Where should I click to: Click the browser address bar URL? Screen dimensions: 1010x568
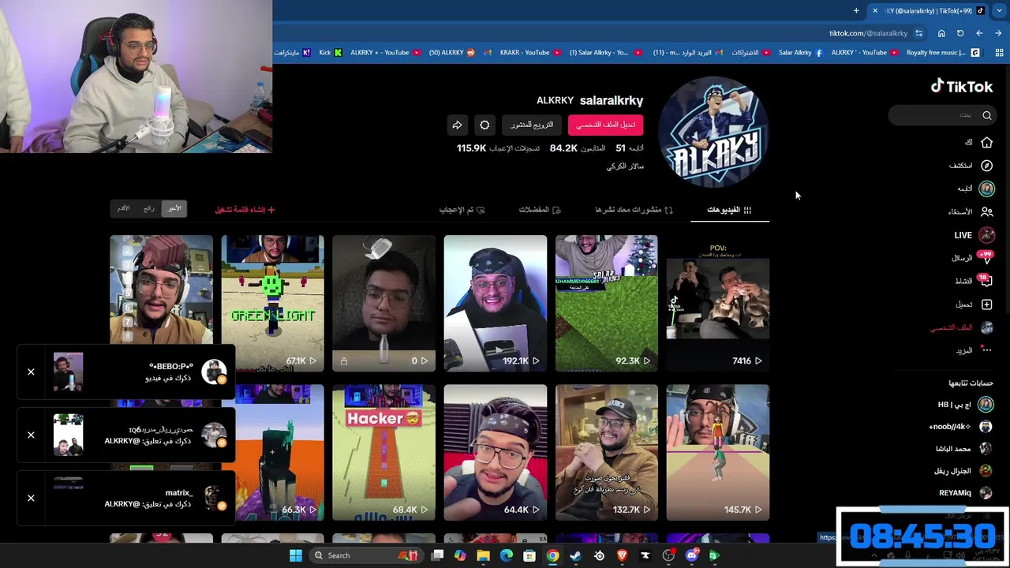[868, 33]
